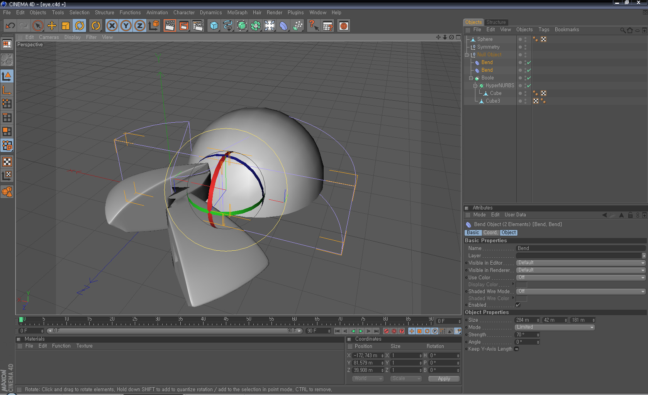Open online globe icon
648x395 pixels.
tap(344, 26)
